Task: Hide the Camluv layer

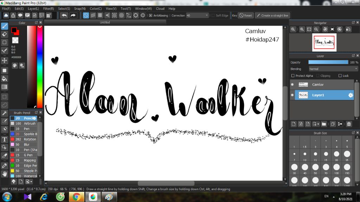Action: 292,85
